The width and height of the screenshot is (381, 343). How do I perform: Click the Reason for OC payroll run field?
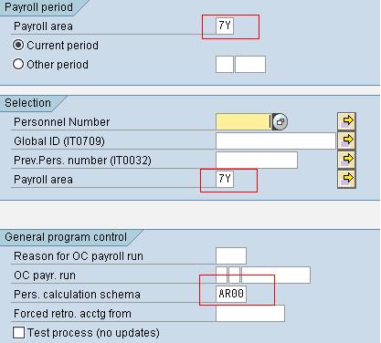tap(231, 255)
